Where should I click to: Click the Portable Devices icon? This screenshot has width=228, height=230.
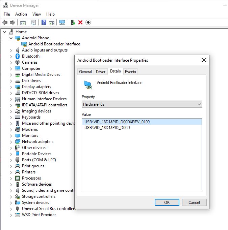18,154
